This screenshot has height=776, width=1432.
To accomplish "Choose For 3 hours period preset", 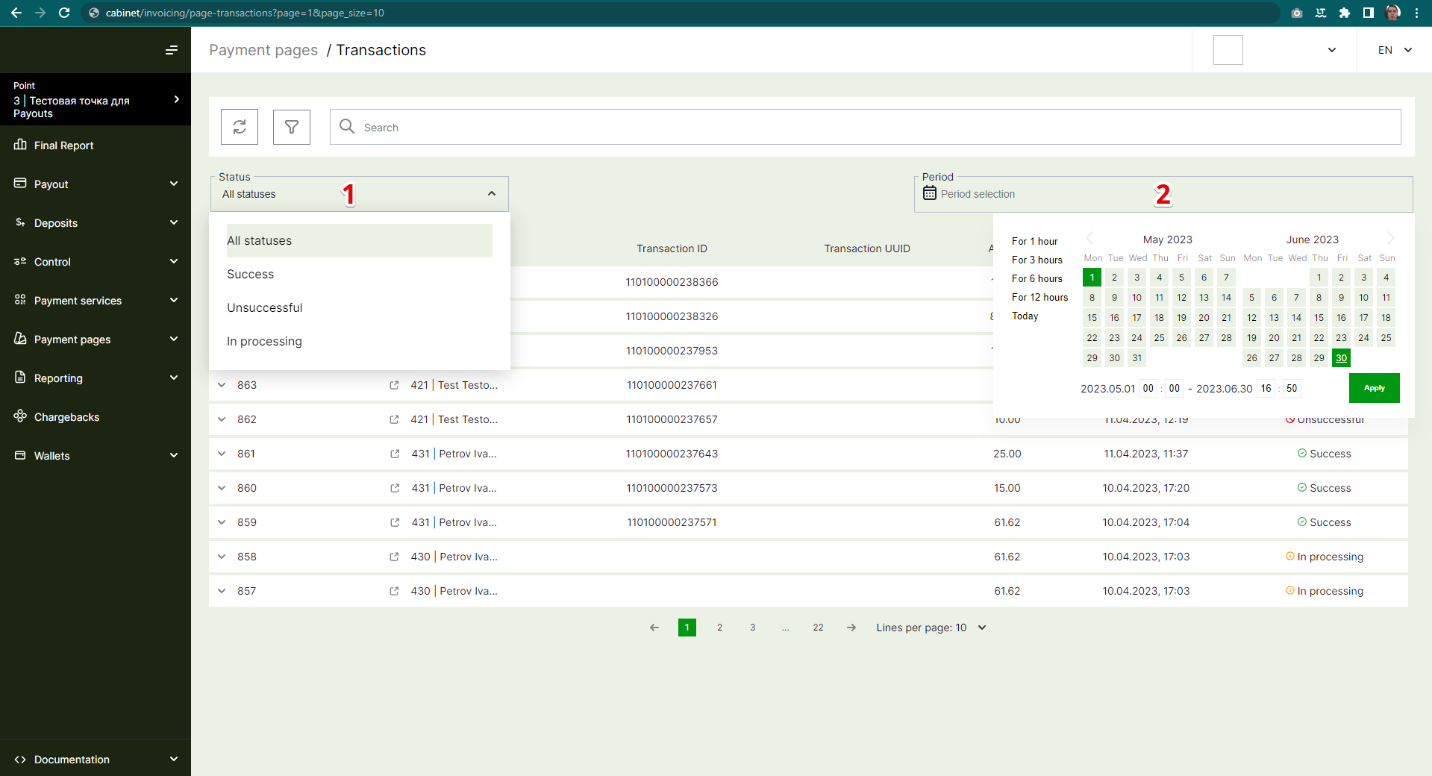I will point(1037,260).
